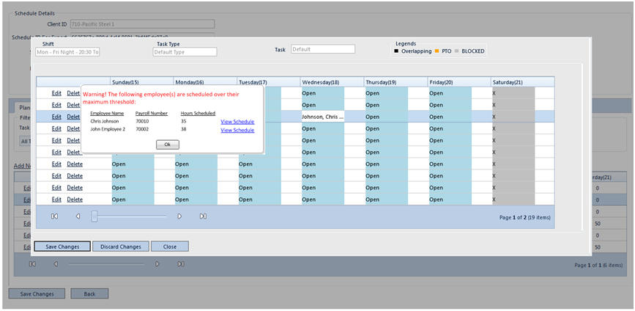Click the Sunday(15) column header

coord(142,82)
